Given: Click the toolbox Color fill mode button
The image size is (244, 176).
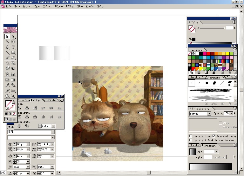Looking at the screenshot, I should (x=6, y=114).
